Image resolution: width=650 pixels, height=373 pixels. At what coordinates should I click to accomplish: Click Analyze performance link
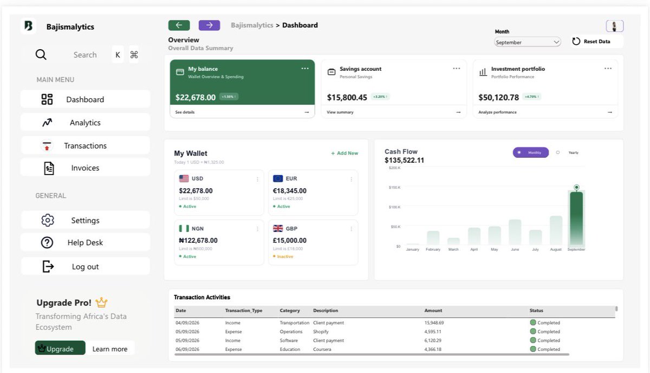click(497, 112)
